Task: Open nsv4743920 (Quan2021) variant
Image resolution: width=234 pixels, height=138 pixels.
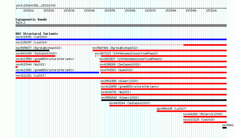Action: click(117, 70)
